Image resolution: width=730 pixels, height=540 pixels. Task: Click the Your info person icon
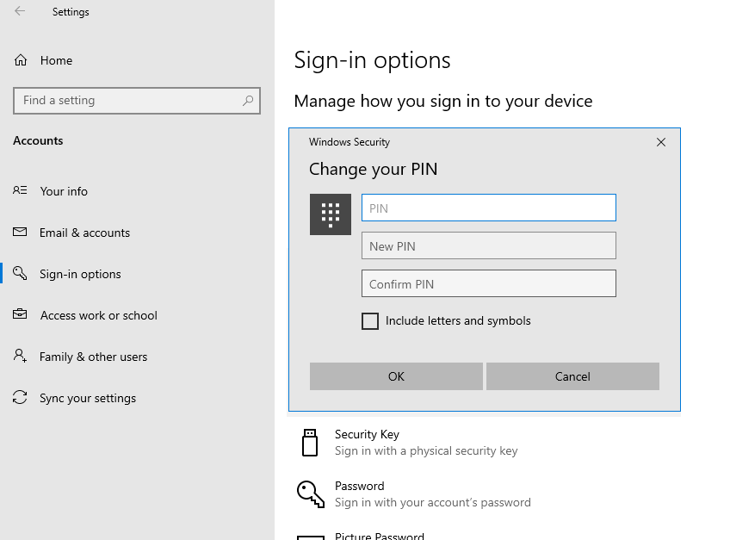tap(21, 191)
